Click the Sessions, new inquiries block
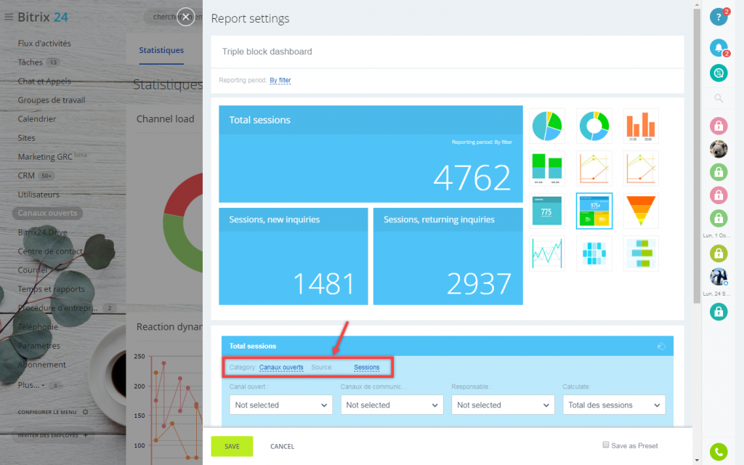744x465 pixels. point(294,256)
